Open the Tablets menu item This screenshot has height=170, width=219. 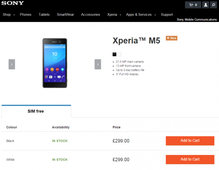coord(44,15)
